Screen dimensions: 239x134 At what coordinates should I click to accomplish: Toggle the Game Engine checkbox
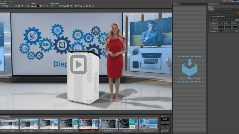point(237,13)
